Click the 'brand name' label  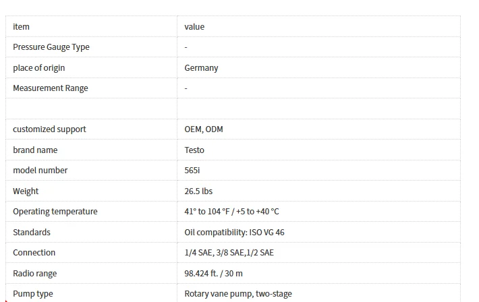(x=35, y=150)
